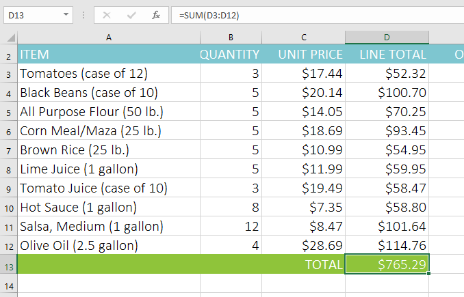464x297 pixels.
Task: Click the LINE TOTAL header cell
Action: pyautogui.click(x=387, y=55)
